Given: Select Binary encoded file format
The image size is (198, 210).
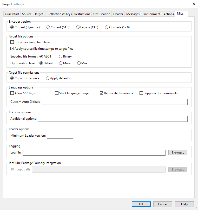Looking at the screenshot, I should [65, 56].
